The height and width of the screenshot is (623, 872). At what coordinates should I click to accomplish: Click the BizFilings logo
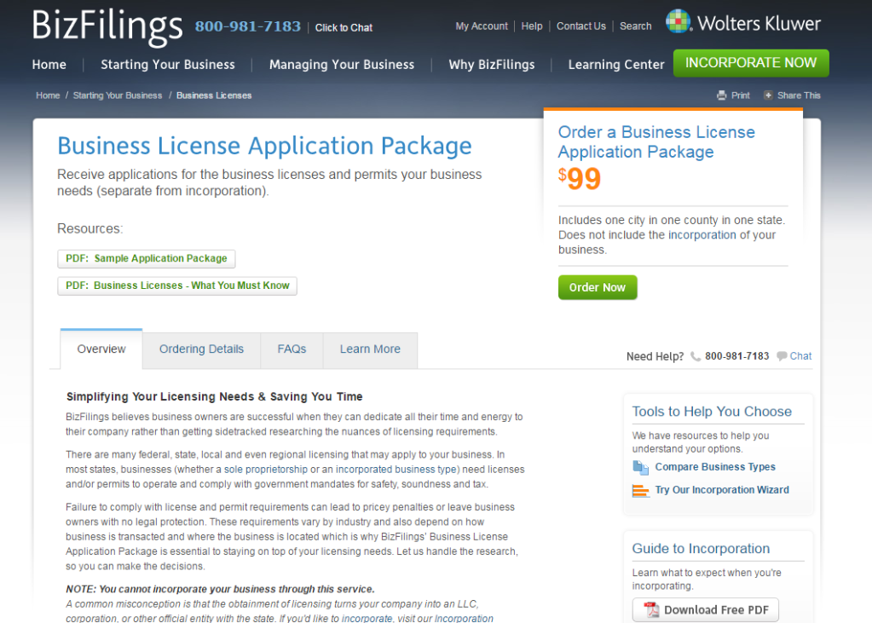(107, 26)
